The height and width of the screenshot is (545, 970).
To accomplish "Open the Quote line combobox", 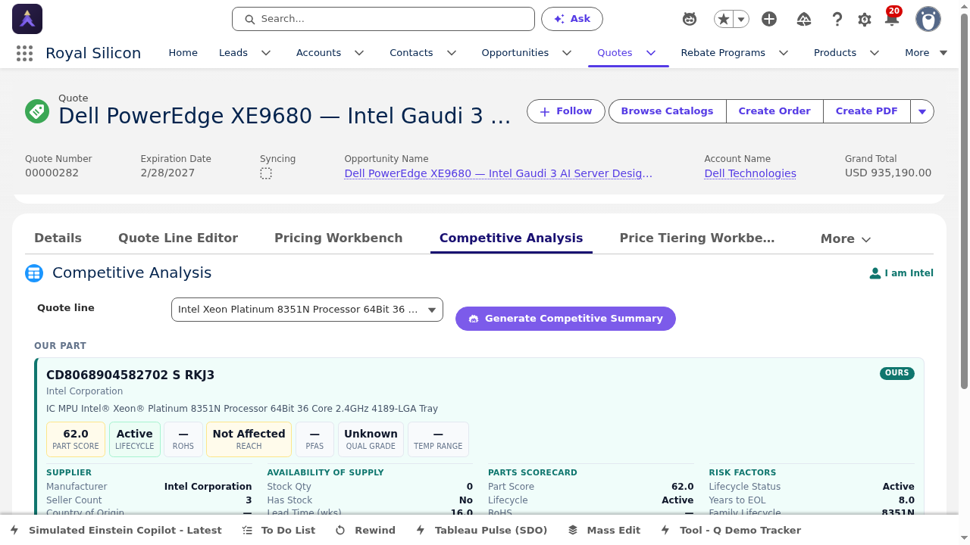I will point(307,310).
